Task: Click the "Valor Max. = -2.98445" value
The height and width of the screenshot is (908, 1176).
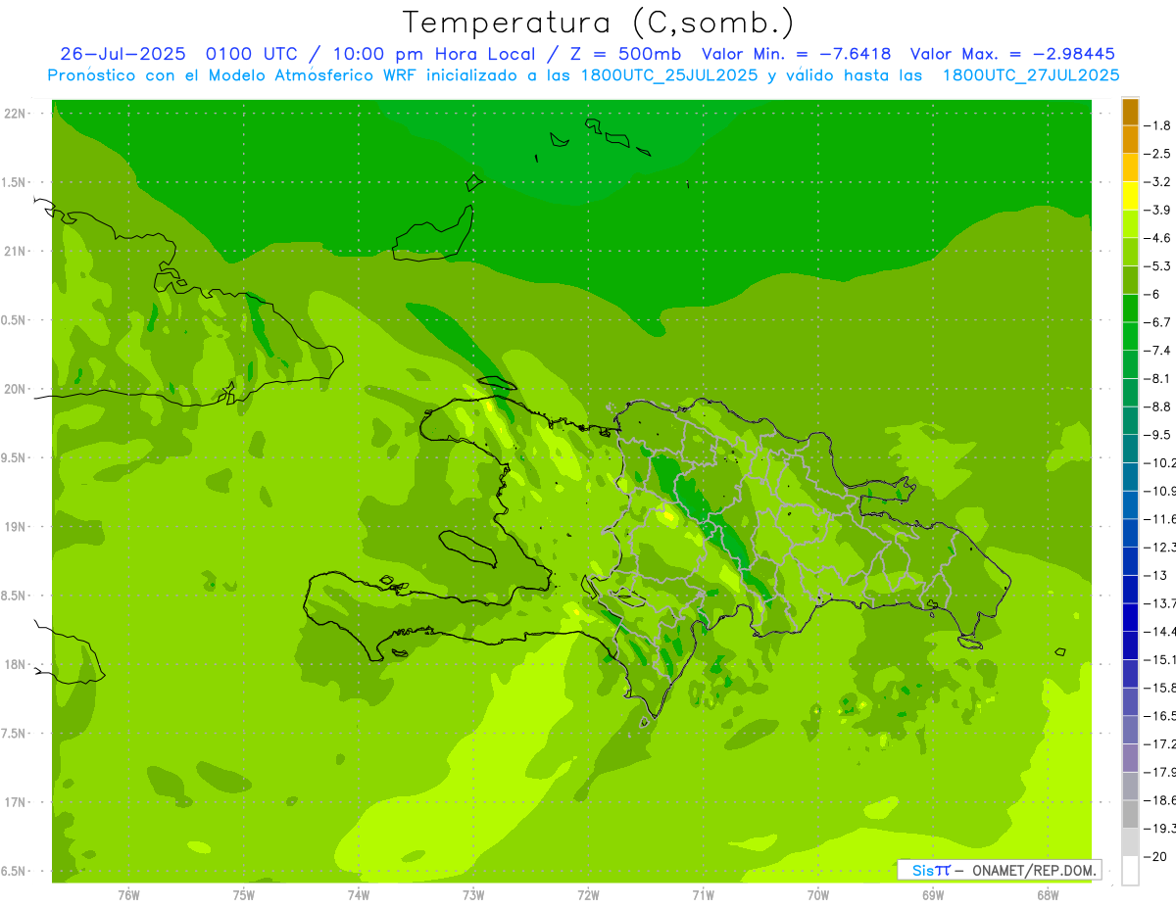Action: point(1012,54)
